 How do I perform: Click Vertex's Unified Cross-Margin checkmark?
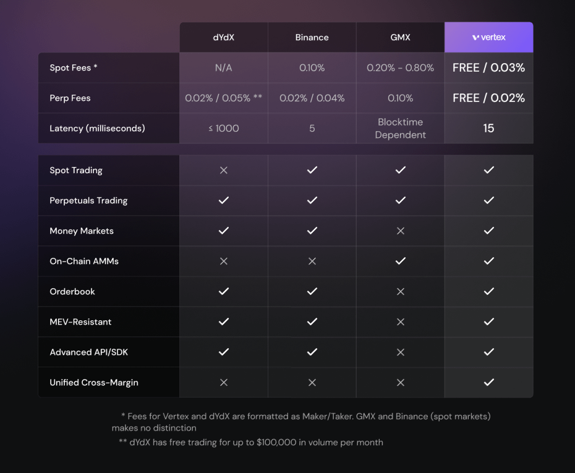489,383
